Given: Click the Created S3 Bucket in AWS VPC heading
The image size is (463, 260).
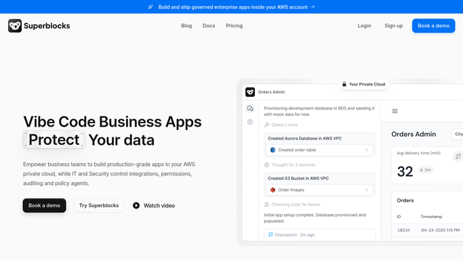Looking at the screenshot, I should [x=298, y=178].
